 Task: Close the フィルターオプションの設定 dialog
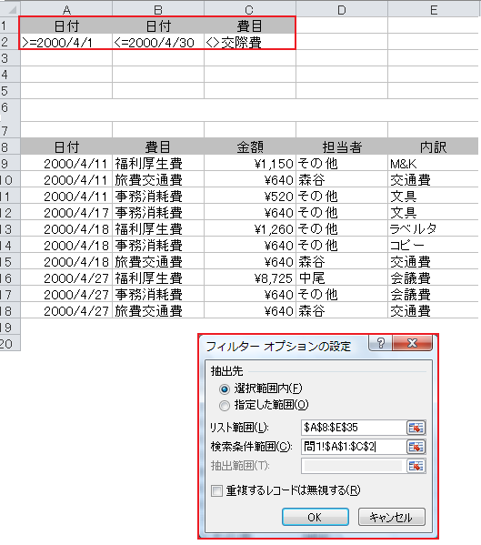(x=412, y=343)
